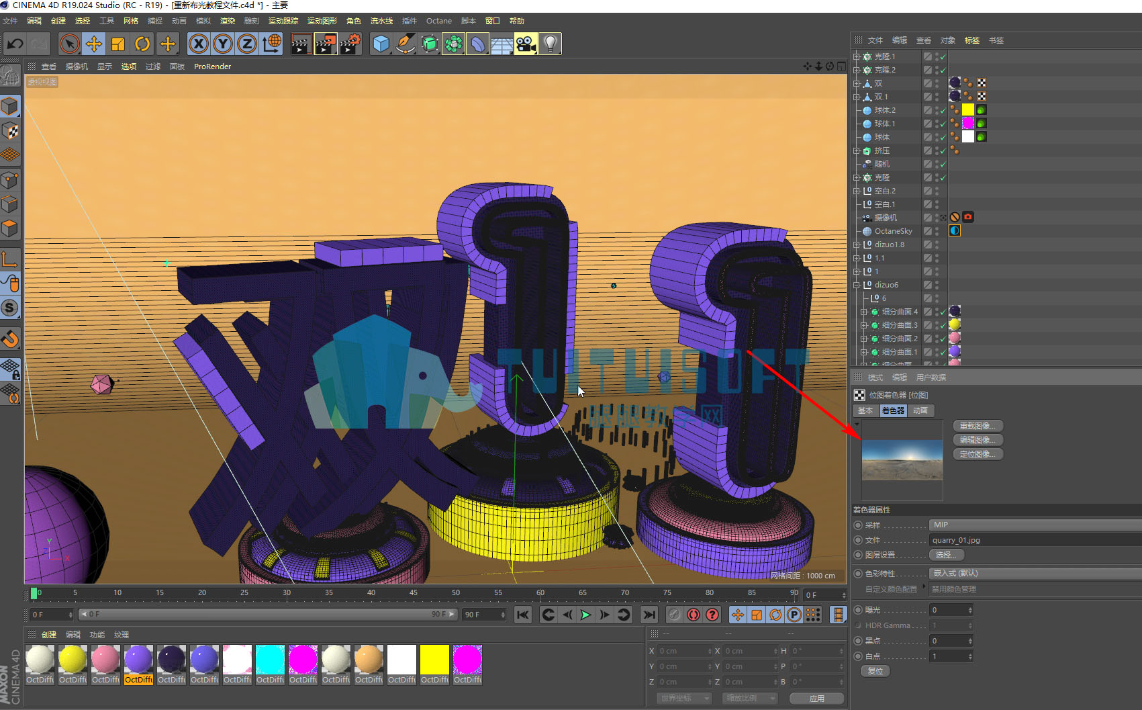Click the 应用 button

pos(816,699)
